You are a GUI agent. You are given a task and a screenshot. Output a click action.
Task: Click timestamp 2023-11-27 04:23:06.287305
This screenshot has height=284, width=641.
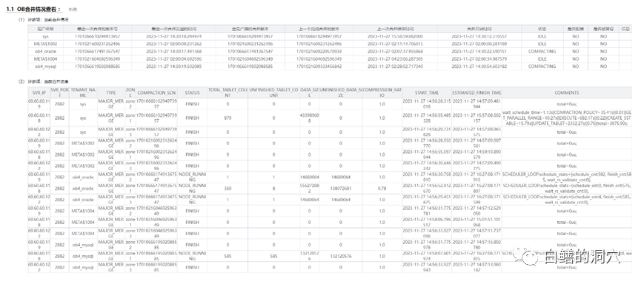coord(395,58)
